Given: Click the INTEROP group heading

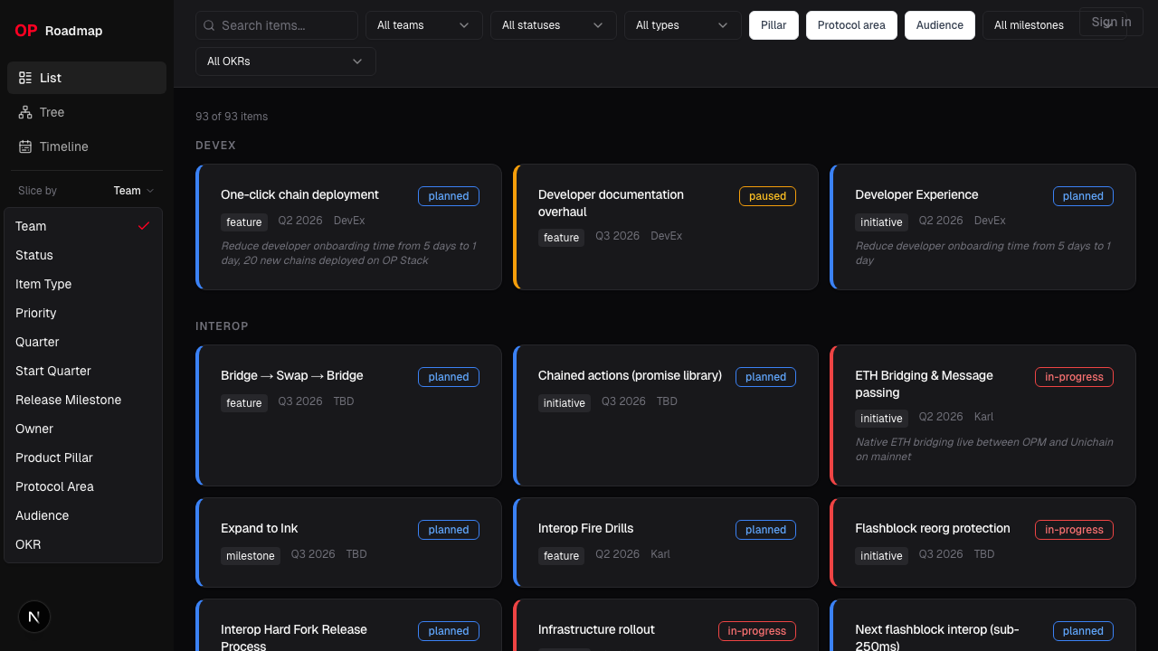Looking at the screenshot, I should tap(222, 326).
